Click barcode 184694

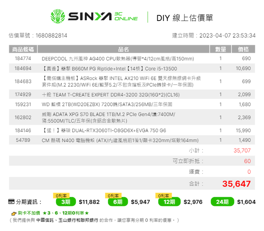click(x=23, y=68)
